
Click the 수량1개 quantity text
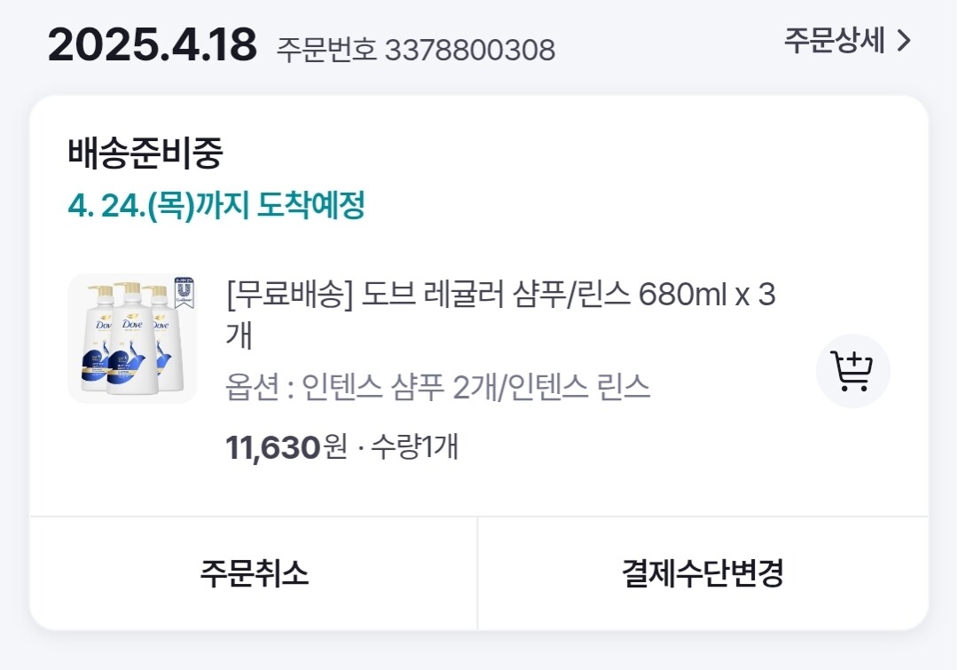(413, 446)
